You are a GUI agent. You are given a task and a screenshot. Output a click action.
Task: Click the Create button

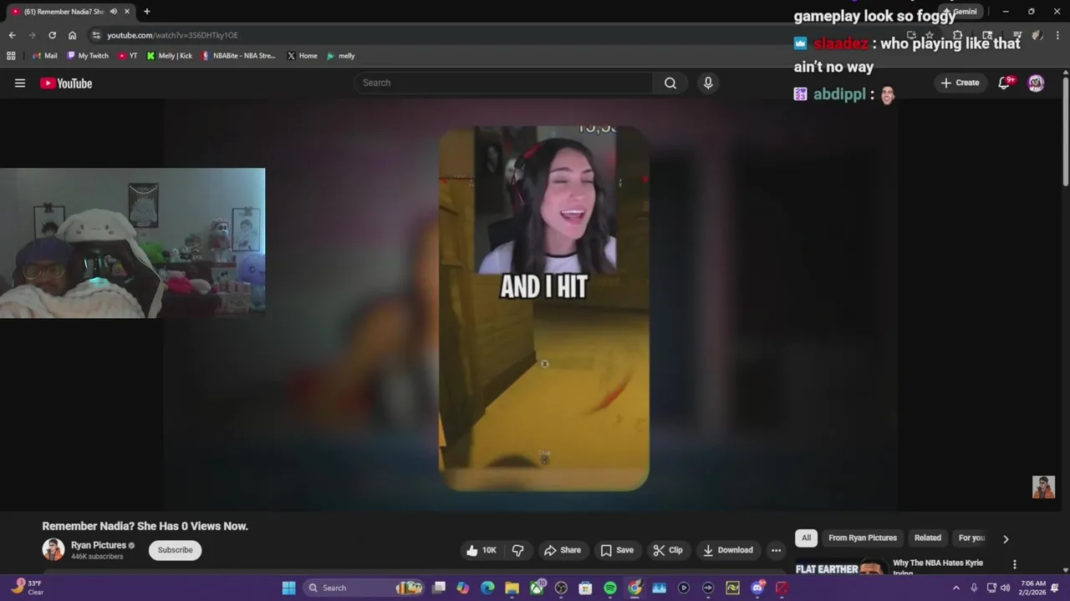click(x=960, y=83)
